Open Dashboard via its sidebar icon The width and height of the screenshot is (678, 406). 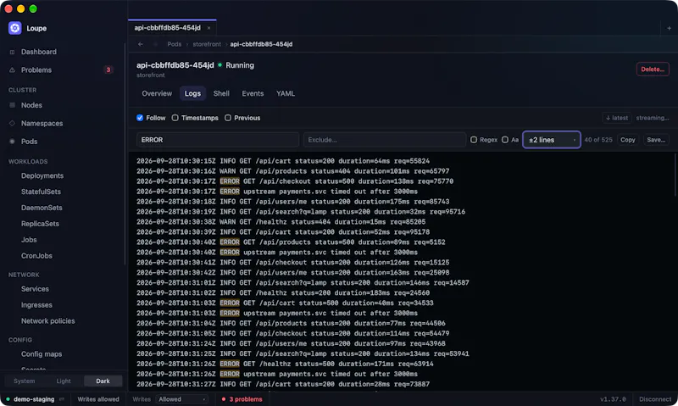coord(12,52)
